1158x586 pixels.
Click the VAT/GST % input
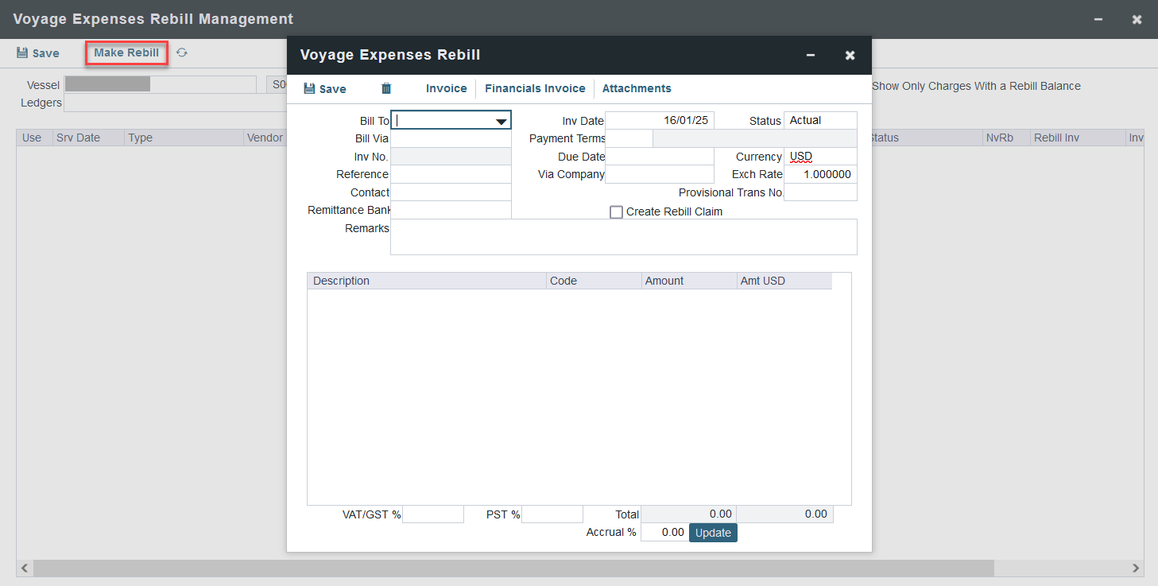coord(432,514)
